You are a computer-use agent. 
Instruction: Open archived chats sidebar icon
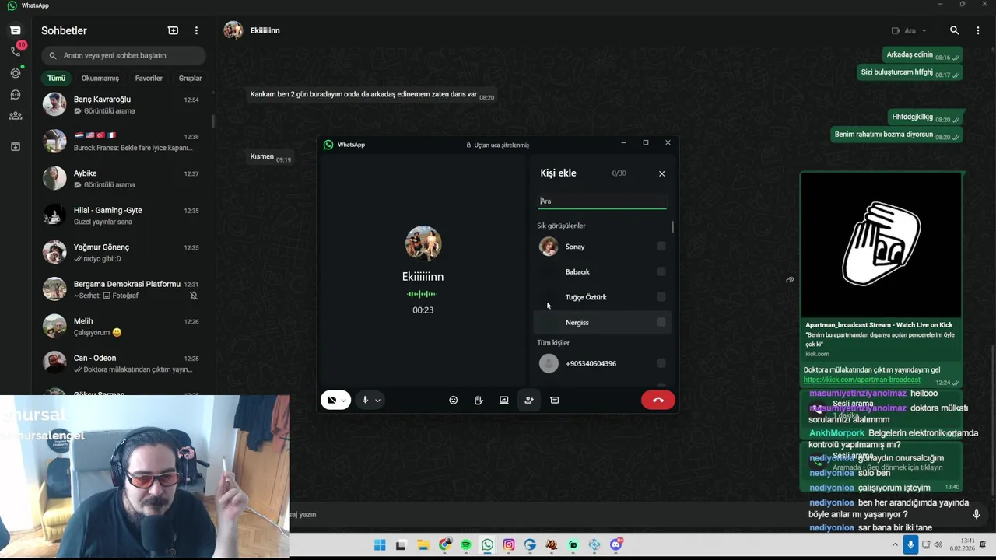click(x=16, y=146)
